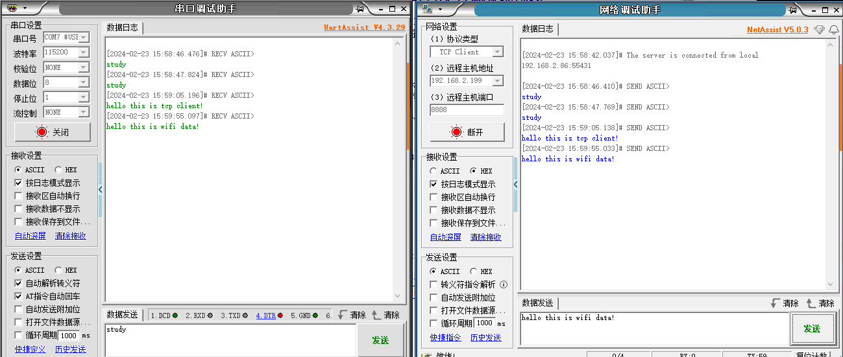Disable 按日志模式显示 in UartAssist

point(18,183)
